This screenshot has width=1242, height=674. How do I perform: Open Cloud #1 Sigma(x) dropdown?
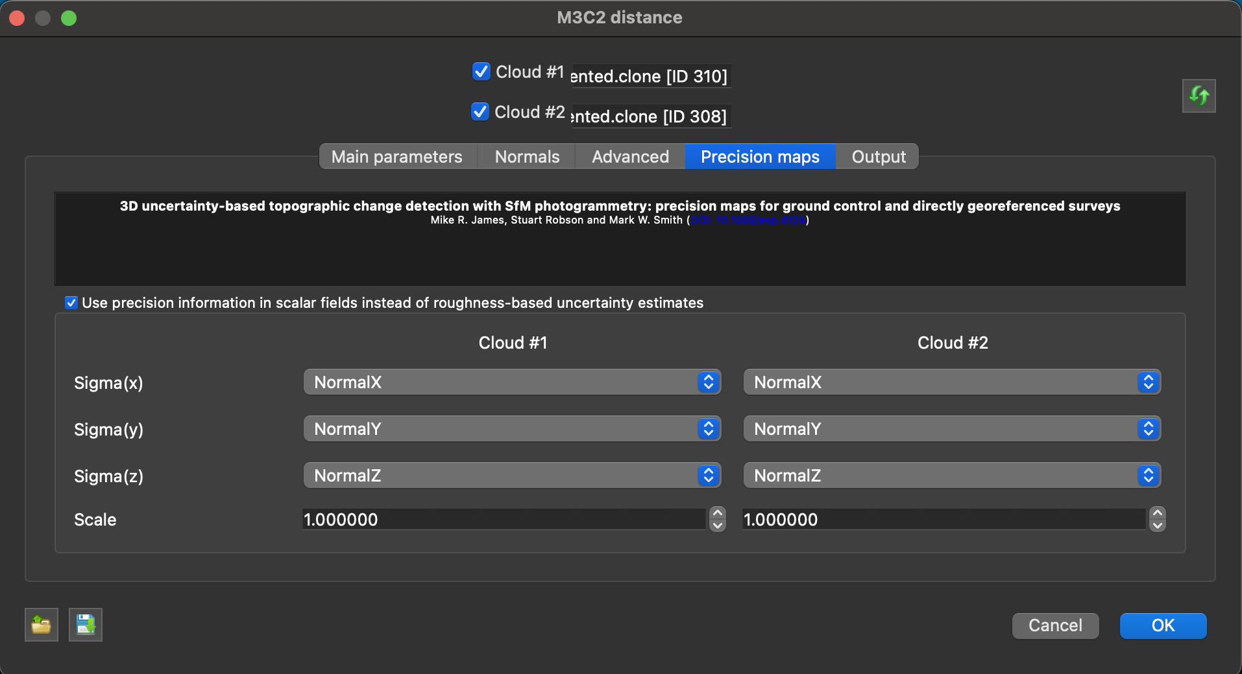512,382
